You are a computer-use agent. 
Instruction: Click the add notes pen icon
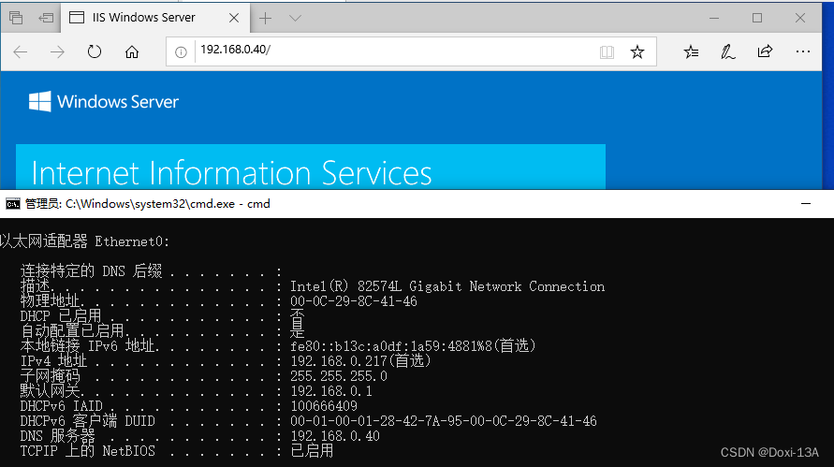[x=727, y=51]
